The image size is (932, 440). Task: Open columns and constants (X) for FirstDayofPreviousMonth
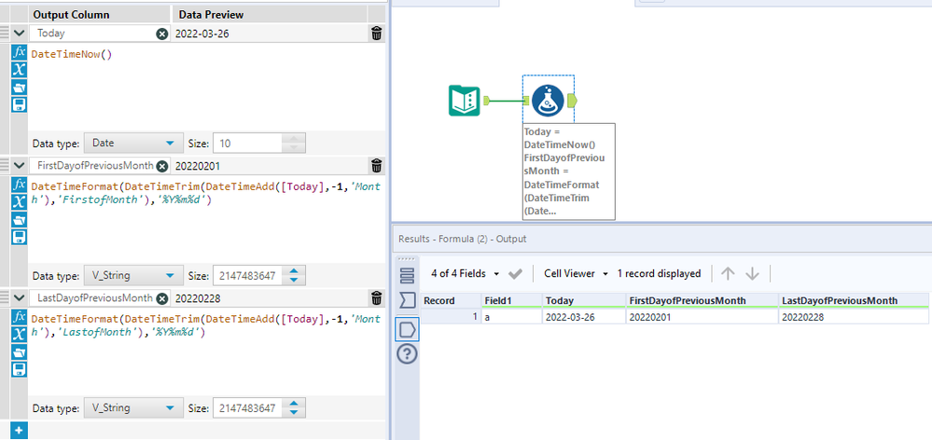click(20, 201)
